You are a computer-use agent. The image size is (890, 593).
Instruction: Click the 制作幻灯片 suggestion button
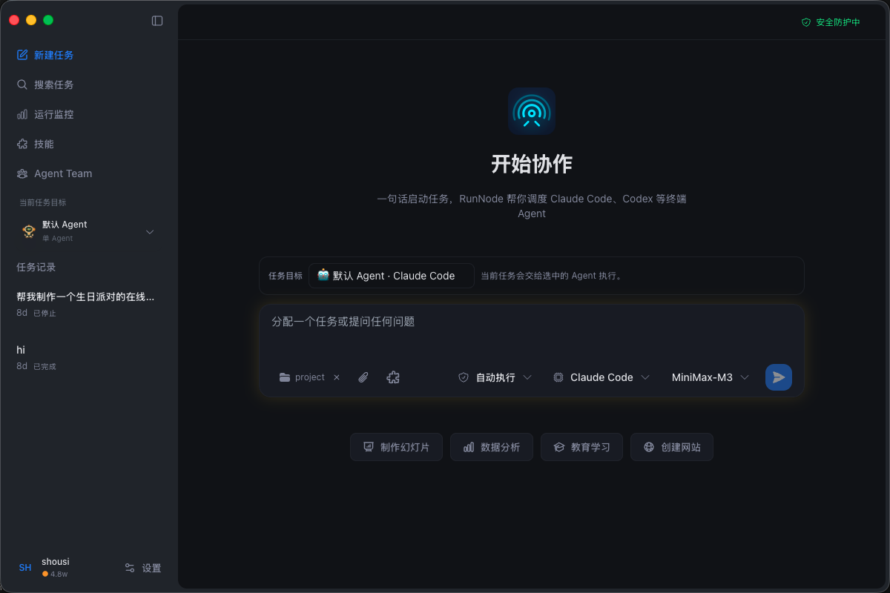[x=396, y=447]
